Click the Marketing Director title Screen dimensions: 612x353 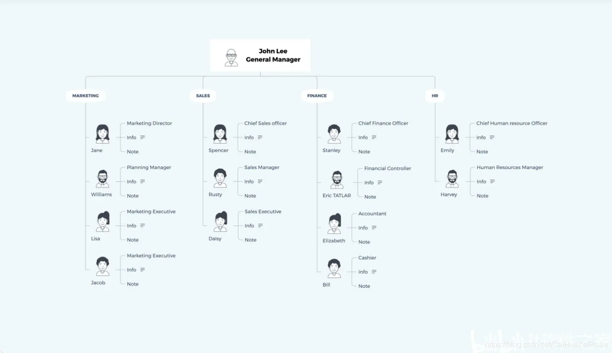[x=149, y=124]
